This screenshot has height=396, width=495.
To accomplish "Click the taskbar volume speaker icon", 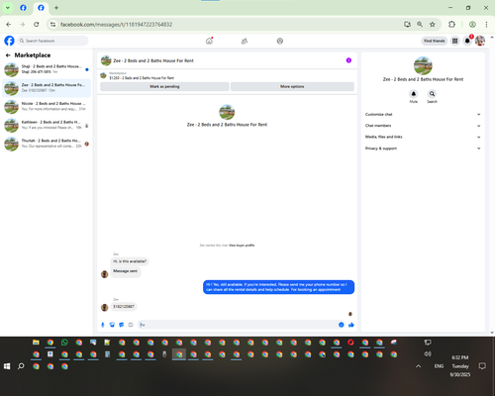I will pos(428,353).
